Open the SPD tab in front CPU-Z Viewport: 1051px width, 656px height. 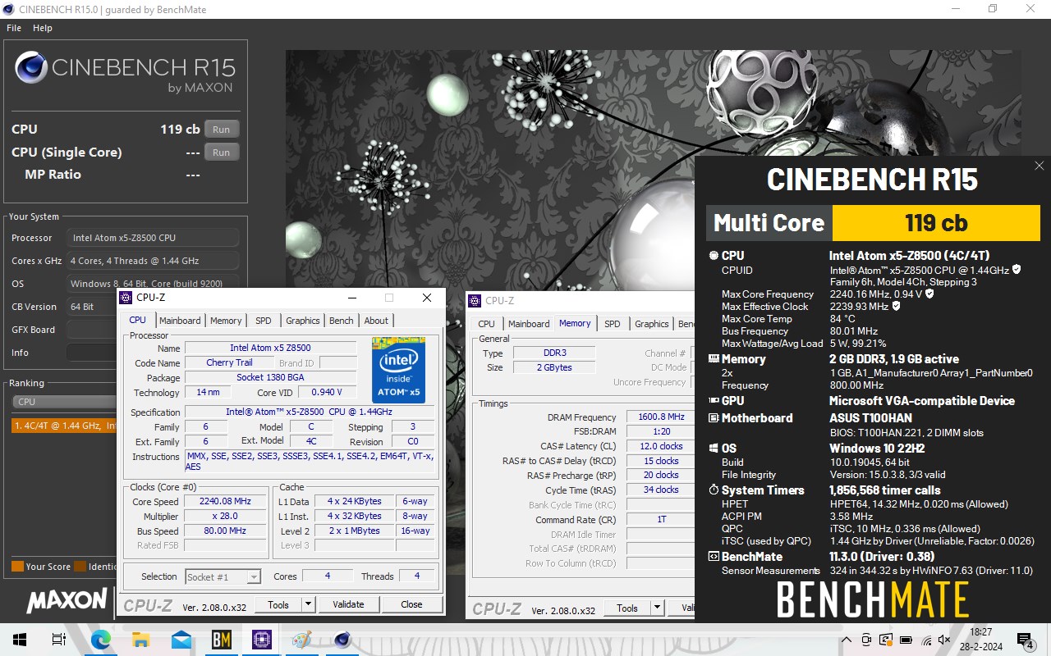pos(264,321)
